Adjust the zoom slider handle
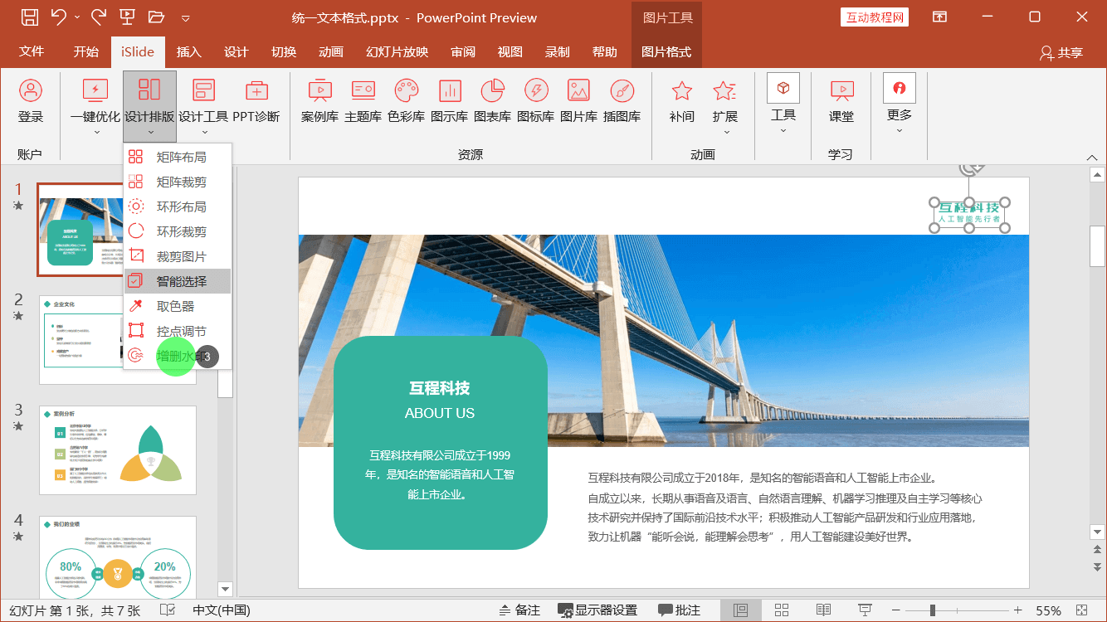Viewport: 1107px width, 622px height. pyautogui.click(x=933, y=610)
